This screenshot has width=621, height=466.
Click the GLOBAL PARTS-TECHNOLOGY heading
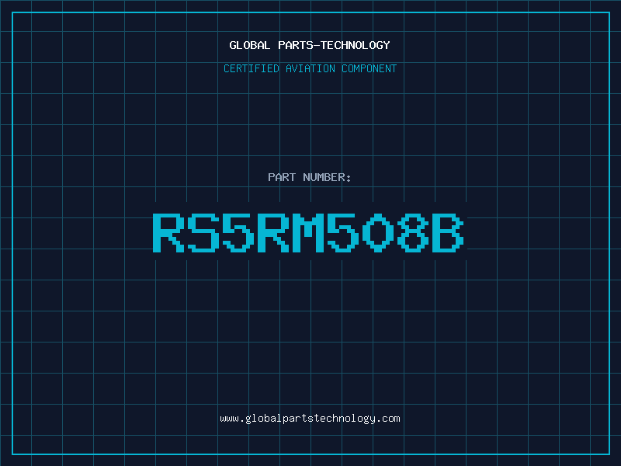(x=310, y=45)
